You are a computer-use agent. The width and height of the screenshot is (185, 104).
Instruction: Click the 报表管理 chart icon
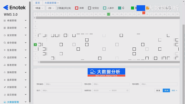(x=5, y=65)
